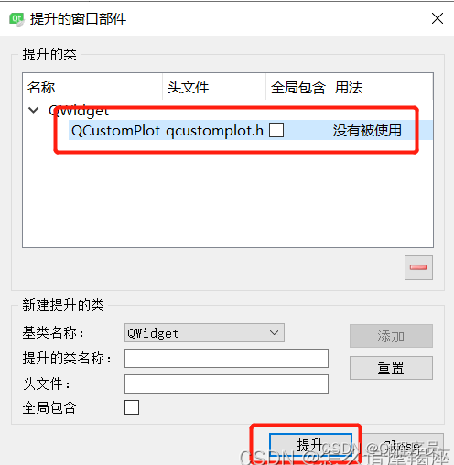Click the qcustomplot.h header file cell

click(x=214, y=131)
